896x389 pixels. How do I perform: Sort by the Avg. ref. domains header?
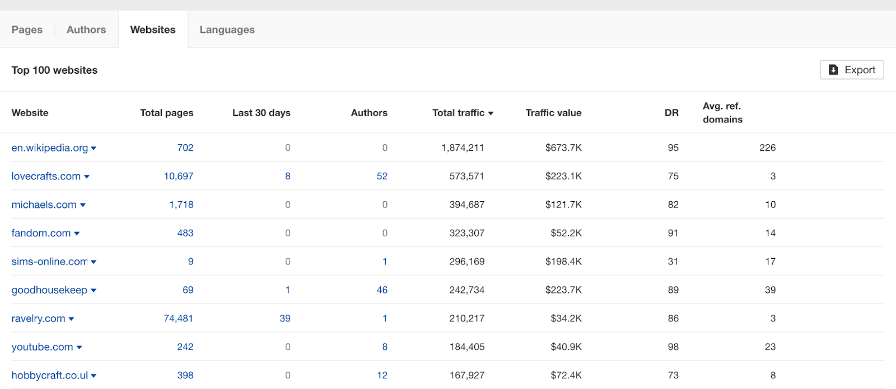click(x=723, y=113)
